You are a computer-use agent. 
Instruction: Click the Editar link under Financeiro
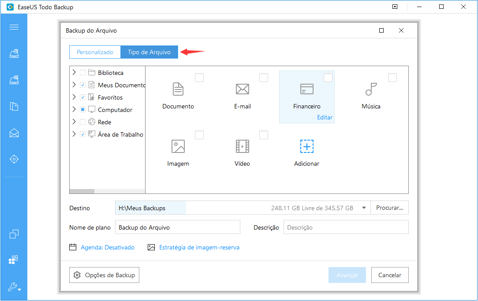tap(325, 117)
